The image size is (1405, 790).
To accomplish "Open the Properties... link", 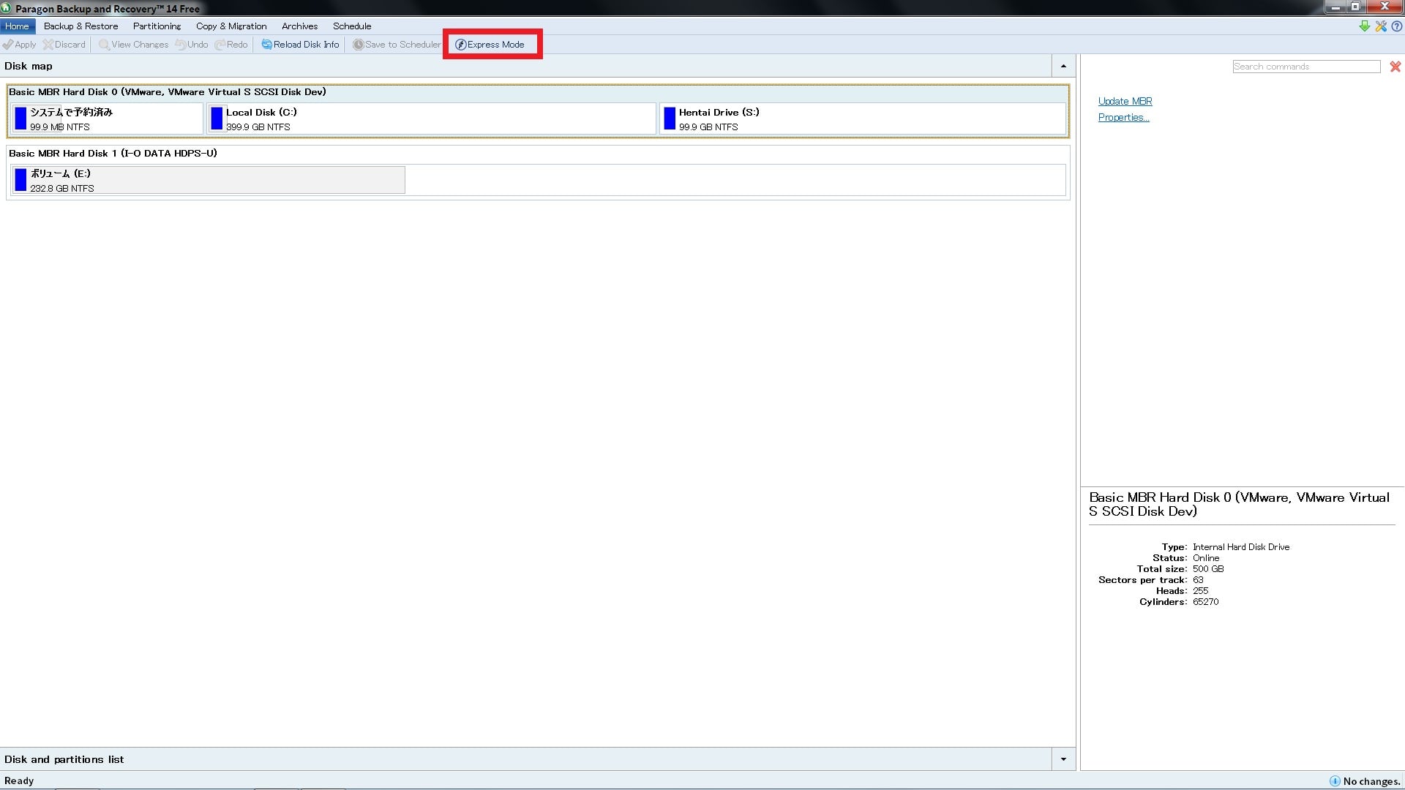I will (1123, 118).
